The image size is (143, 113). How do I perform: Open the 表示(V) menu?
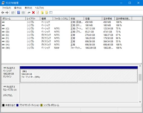28,8
